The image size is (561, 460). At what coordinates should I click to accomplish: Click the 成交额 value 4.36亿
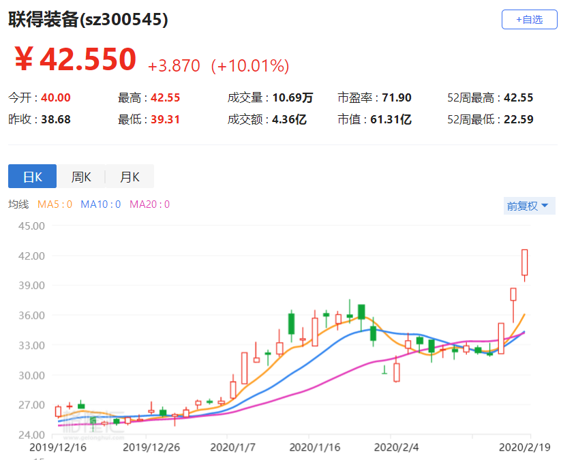coord(289,119)
